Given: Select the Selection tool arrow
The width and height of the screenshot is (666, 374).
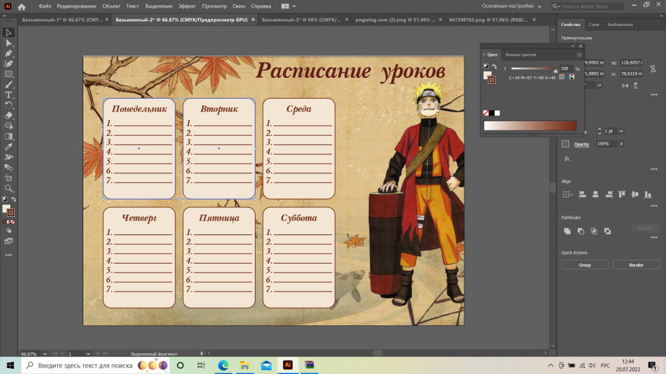Looking at the screenshot, I should [x=8, y=32].
